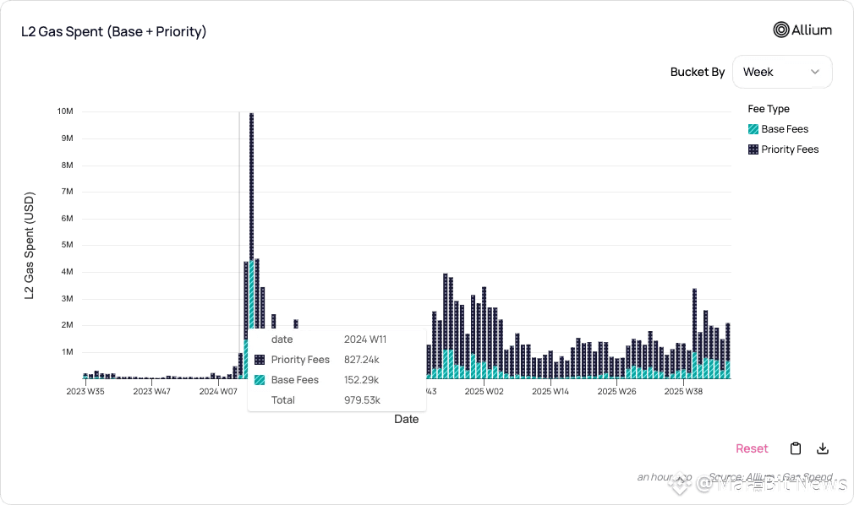The width and height of the screenshot is (854, 505).
Task: Click the Priority Fees legend swatch
Action: 753,149
